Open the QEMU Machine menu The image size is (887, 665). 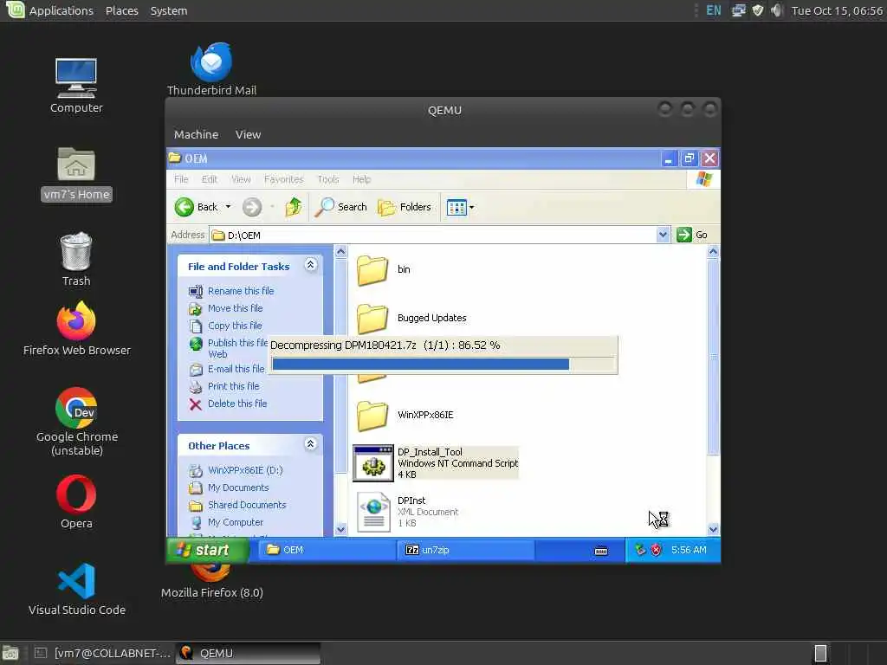point(196,134)
